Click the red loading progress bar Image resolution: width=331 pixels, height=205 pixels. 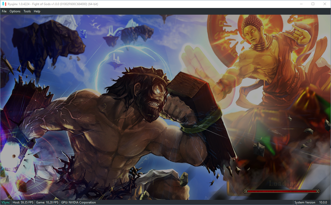point(282,191)
